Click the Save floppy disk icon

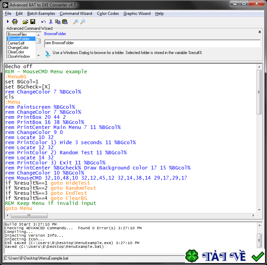click(33, 22)
